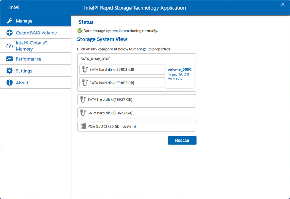Select first SATA hard disk (29803 GB)

pos(122,70)
